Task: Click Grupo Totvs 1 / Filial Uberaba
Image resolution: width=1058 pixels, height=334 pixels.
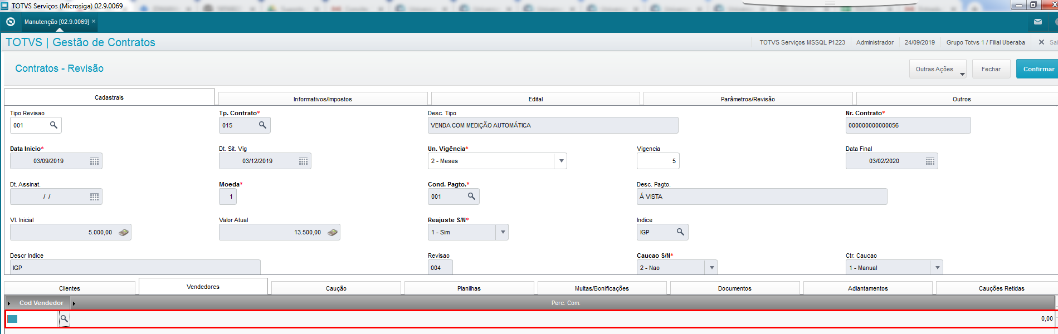Action: point(986,42)
